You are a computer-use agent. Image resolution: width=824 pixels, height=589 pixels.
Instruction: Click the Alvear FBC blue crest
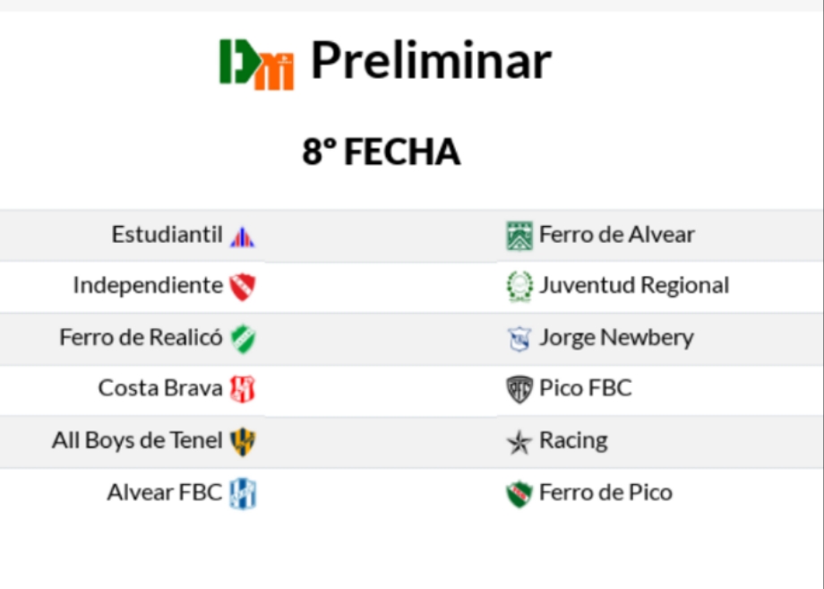pos(242,493)
